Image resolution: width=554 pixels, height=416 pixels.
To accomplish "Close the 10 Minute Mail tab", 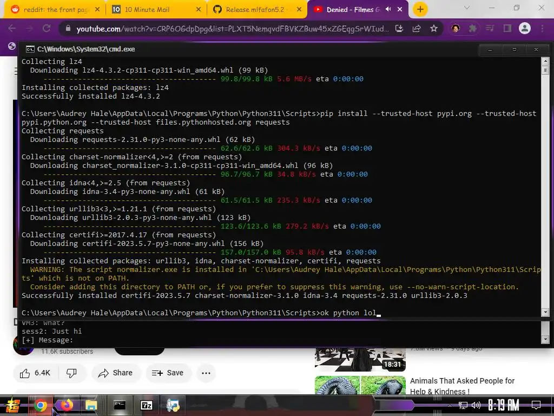I will coord(199,10).
